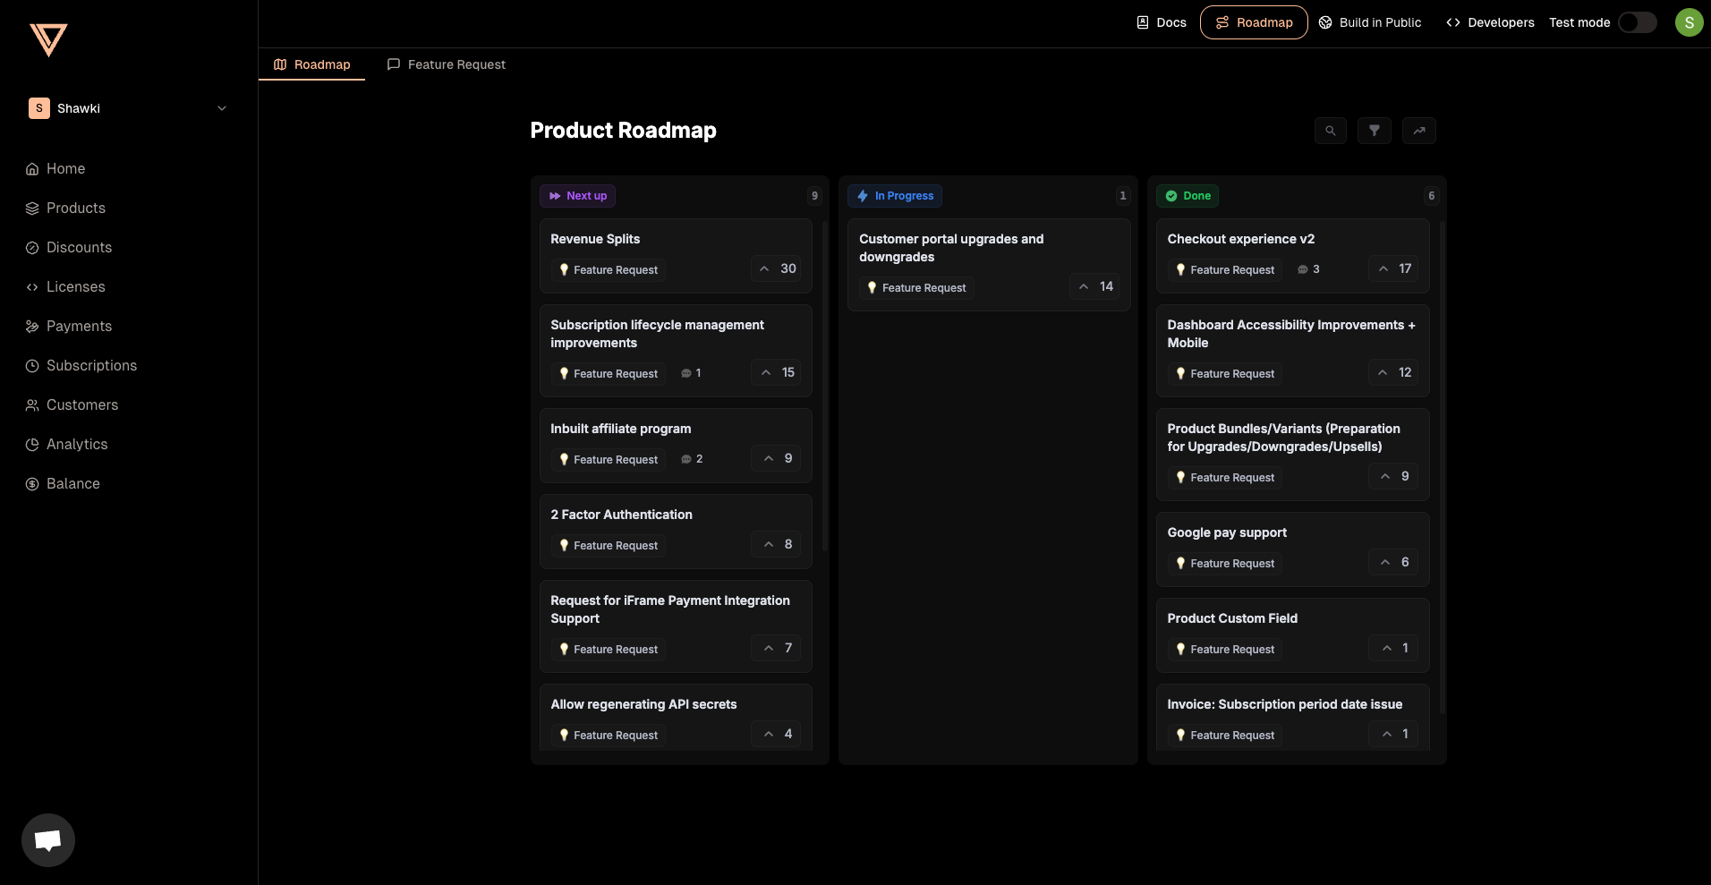This screenshot has height=885, width=1711.
Task: Click the logo in sidebar top
Action: pyautogui.click(x=48, y=39)
